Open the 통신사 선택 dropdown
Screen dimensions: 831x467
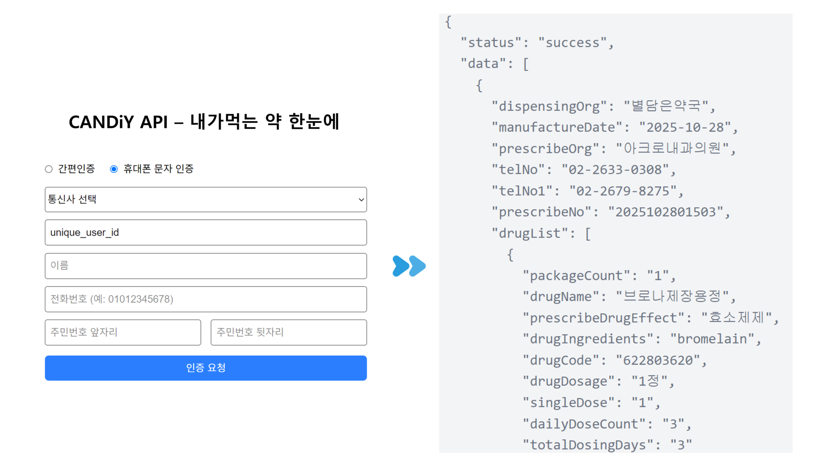[x=206, y=199]
